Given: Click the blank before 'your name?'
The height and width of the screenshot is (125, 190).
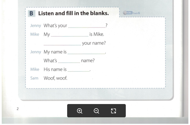Looking at the screenshot, I should (x=62, y=43).
